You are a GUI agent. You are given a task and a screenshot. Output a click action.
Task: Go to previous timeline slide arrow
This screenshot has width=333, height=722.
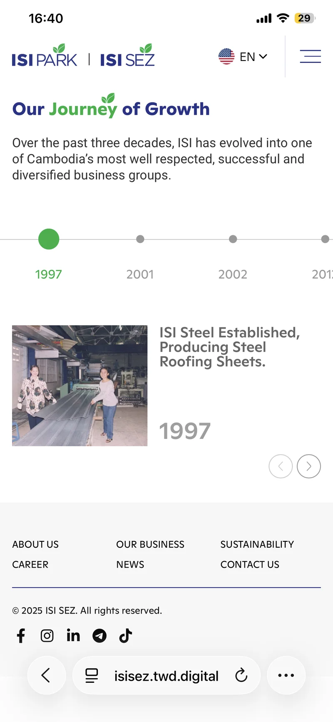281,466
